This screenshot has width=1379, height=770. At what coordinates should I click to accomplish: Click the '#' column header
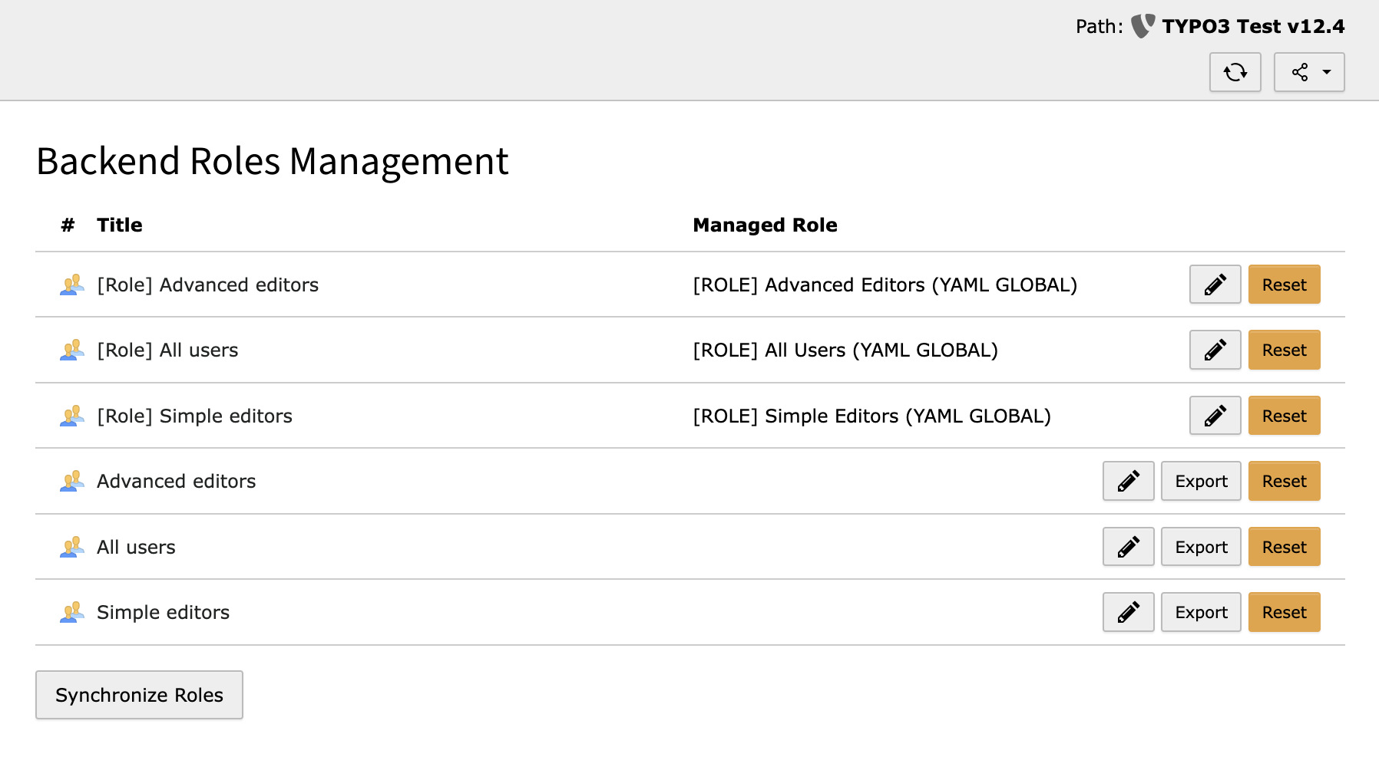pyautogui.click(x=68, y=225)
